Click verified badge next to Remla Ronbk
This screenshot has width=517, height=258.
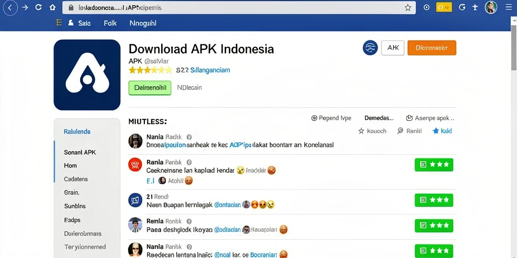click(x=189, y=221)
